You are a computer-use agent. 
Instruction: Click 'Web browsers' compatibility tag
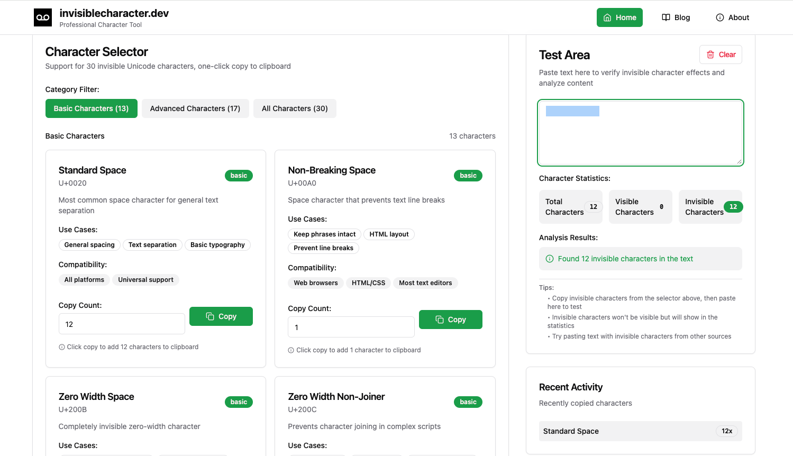316,283
